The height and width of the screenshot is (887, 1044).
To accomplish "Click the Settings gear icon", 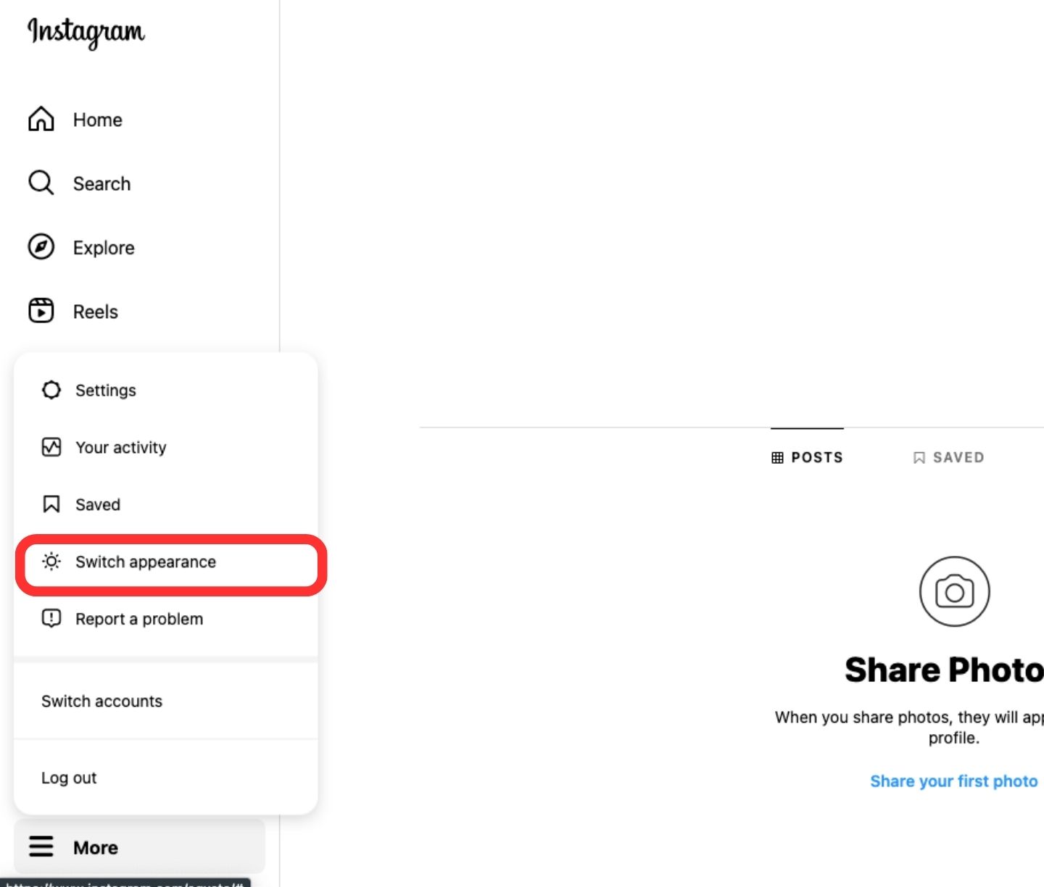I will coord(51,390).
